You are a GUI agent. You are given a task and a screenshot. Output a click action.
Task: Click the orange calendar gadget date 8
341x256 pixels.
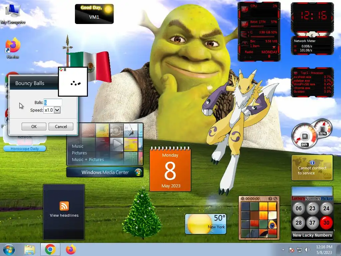coord(170,171)
